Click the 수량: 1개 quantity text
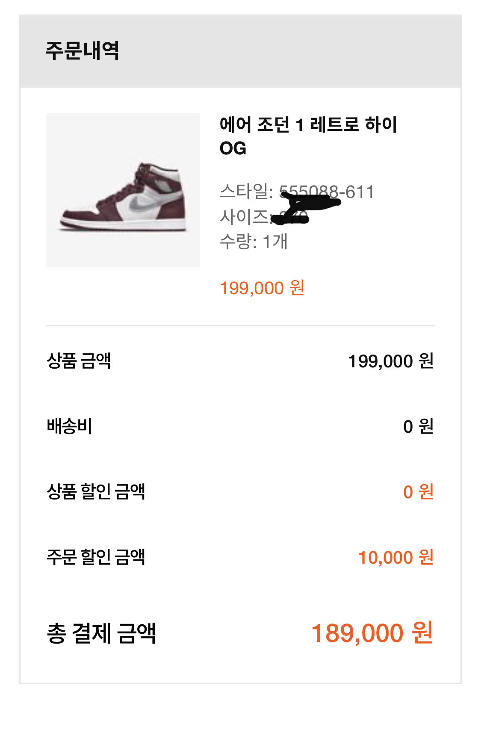 (x=254, y=242)
